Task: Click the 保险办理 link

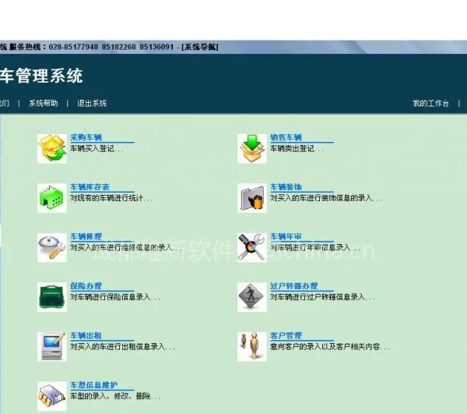Action: pyautogui.click(x=86, y=285)
